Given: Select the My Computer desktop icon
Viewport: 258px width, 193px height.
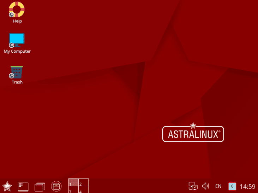Looking at the screenshot, I should (x=17, y=40).
